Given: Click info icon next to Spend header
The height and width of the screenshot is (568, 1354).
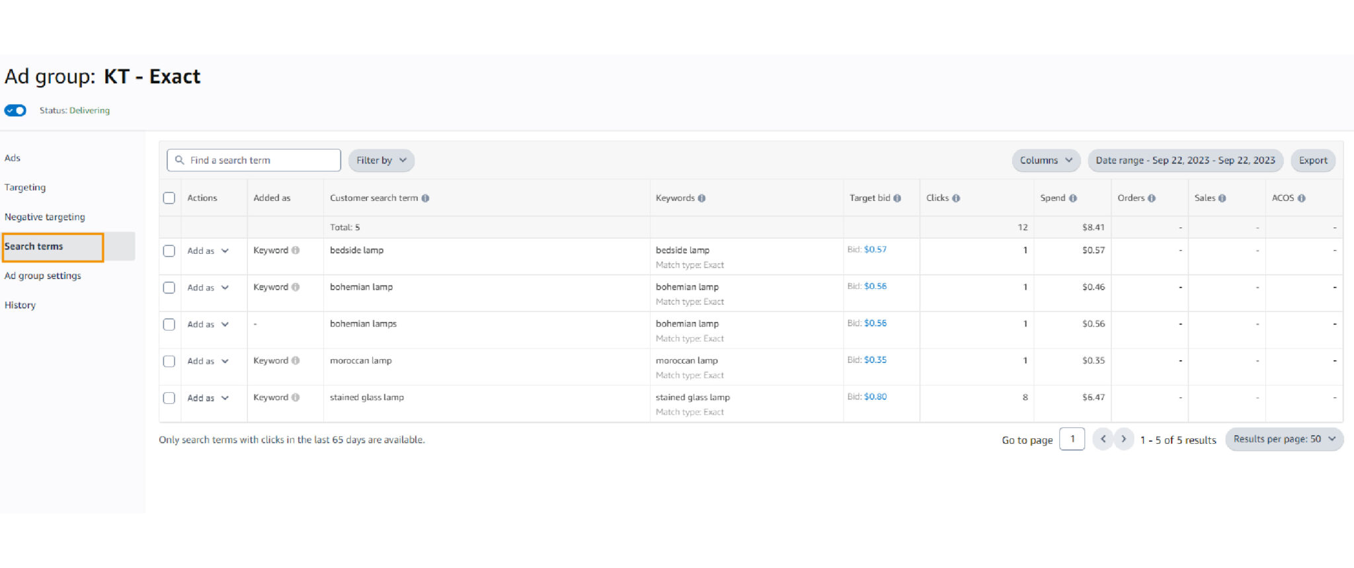Looking at the screenshot, I should coord(1073,198).
